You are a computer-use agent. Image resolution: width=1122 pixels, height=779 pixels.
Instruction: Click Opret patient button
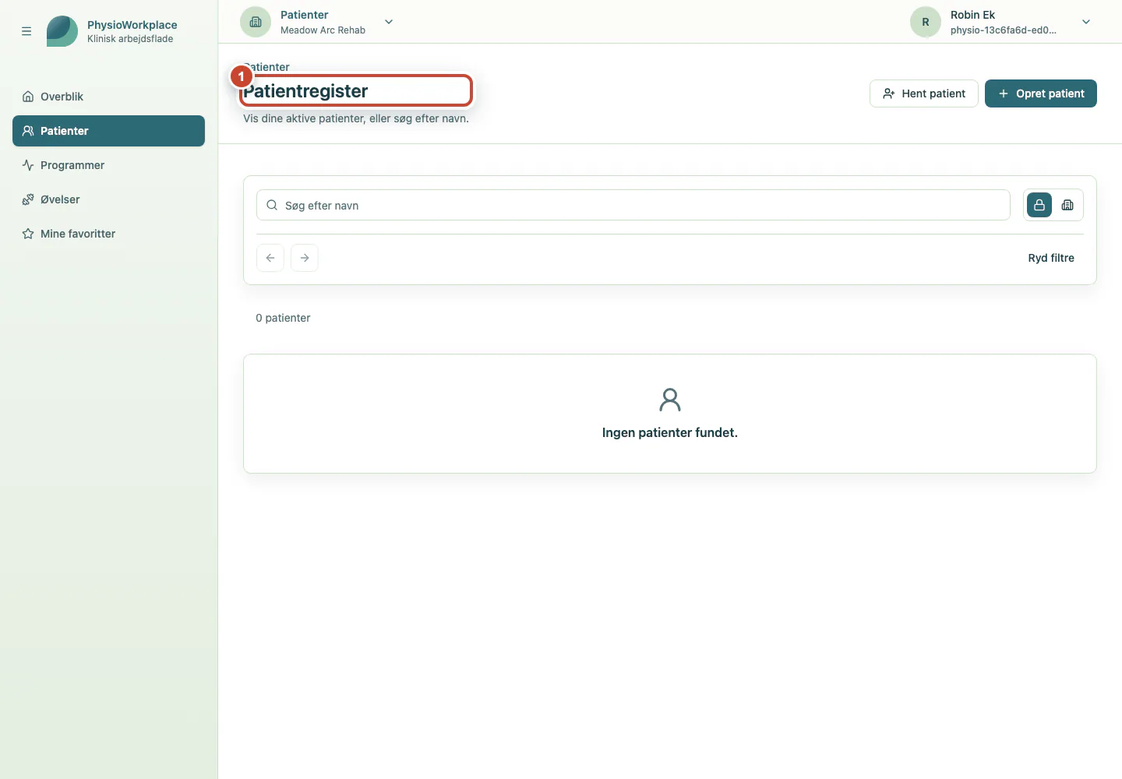pyautogui.click(x=1041, y=93)
